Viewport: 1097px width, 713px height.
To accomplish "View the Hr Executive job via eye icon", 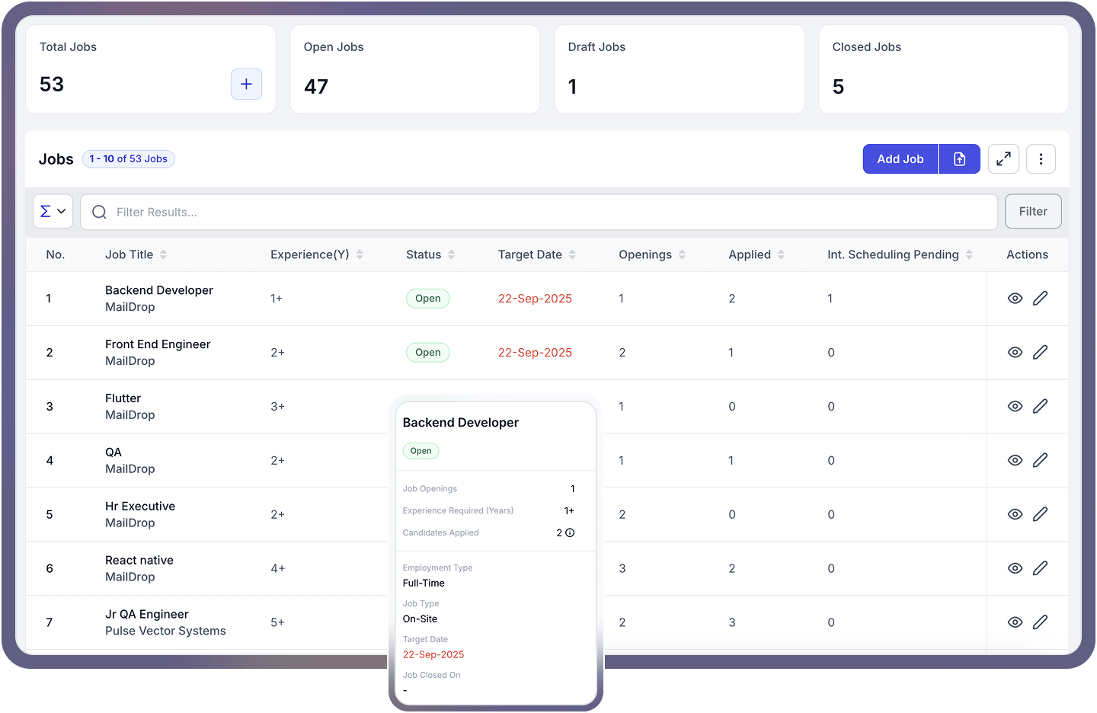I will point(1015,514).
